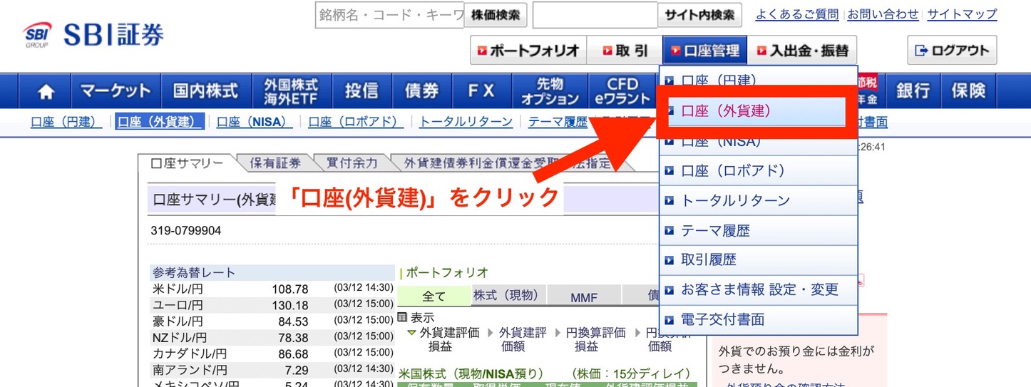Choose トータルリターン in the dropdown menu
The image size is (1031, 387).
coord(759,201)
